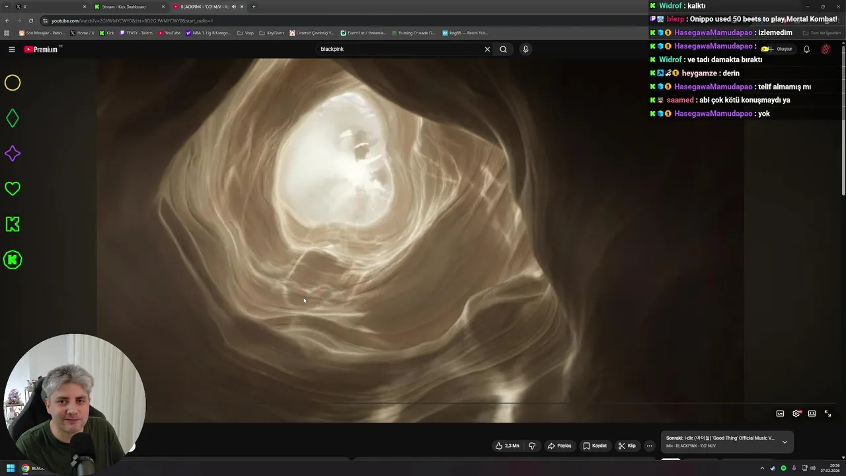
Task: Select the green diamond overlay icon
Action: pos(13,118)
